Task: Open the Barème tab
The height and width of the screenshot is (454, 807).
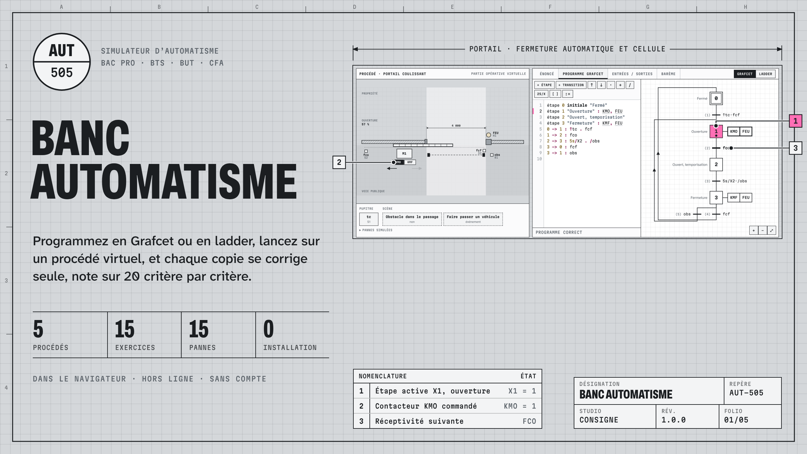Action: pos(668,74)
